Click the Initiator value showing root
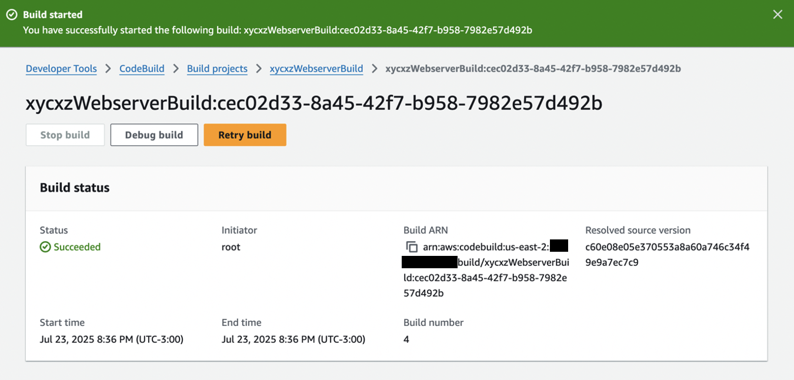 [231, 246]
